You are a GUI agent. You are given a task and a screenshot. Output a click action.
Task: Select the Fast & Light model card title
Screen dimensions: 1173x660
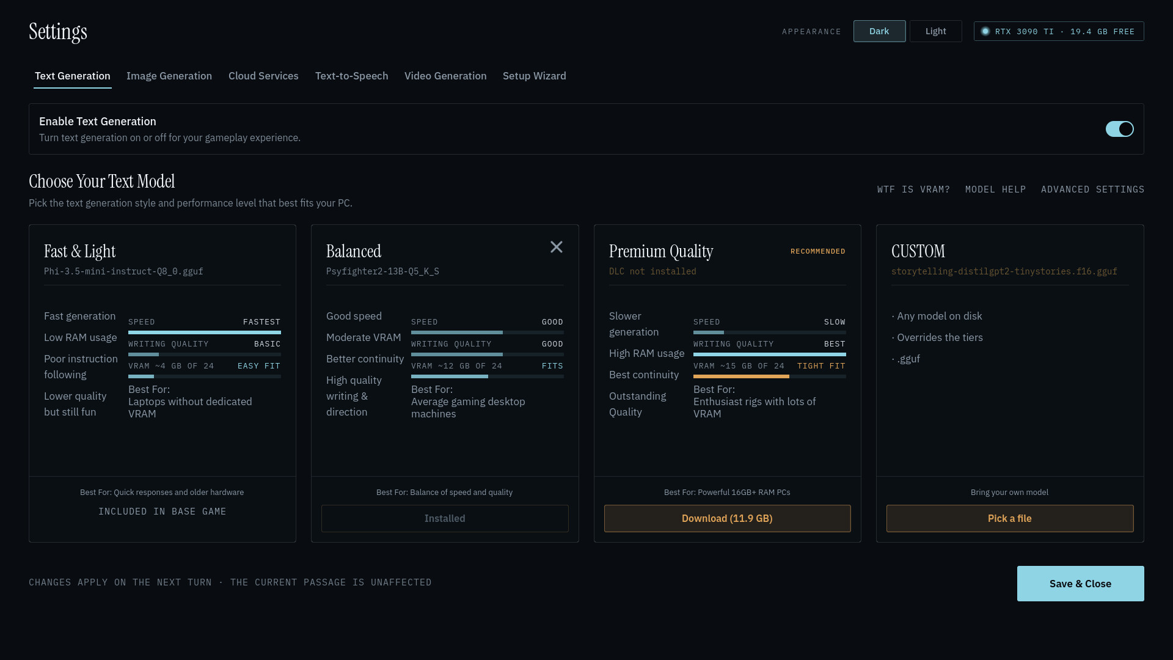79,251
